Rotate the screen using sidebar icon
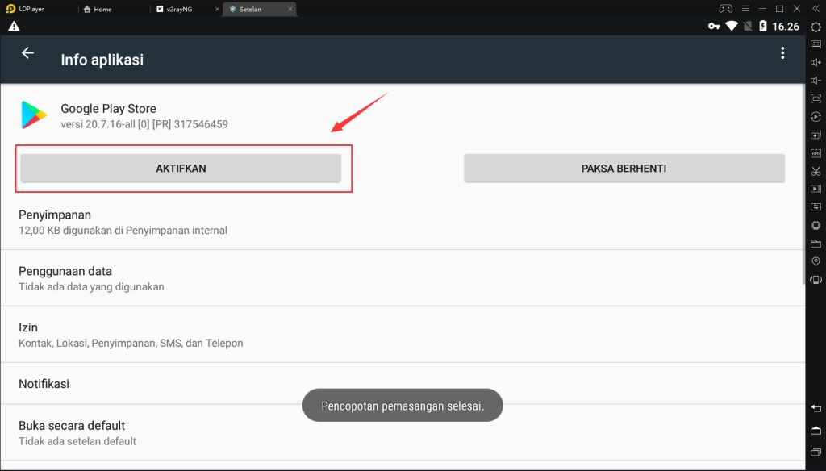826x471 pixels. [x=816, y=280]
